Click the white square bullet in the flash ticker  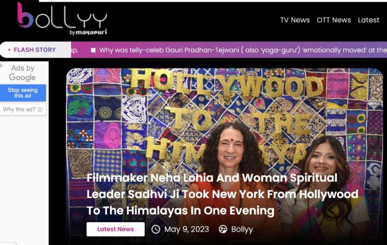point(93,50)
